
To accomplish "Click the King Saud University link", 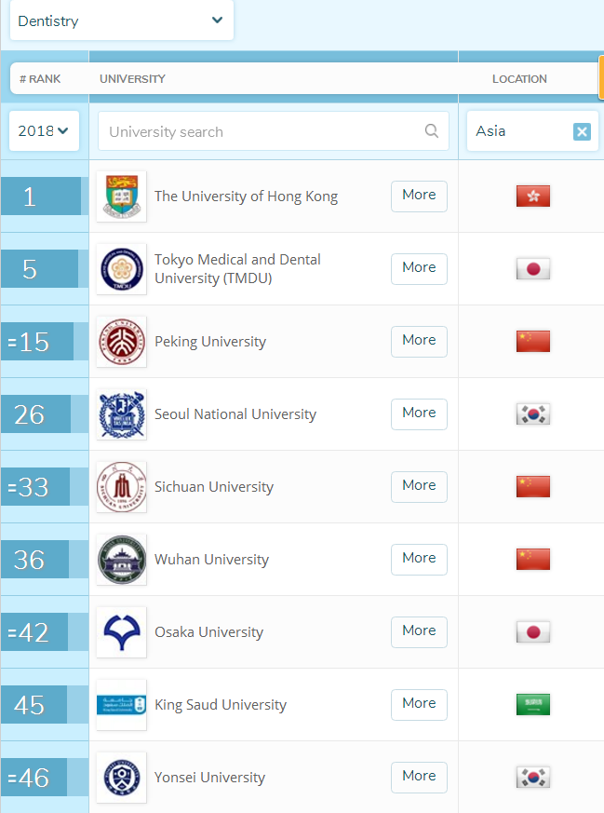I will pyautogui.click(x=221, y=705).
